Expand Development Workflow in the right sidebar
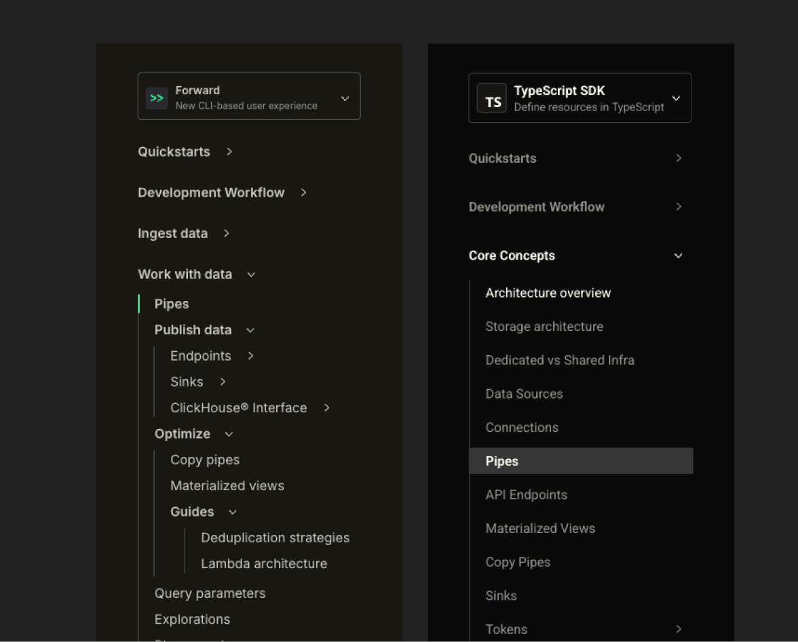 click(x=679, y=206)
